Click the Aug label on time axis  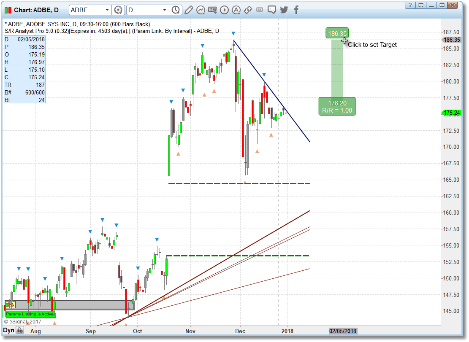point(35,331)
